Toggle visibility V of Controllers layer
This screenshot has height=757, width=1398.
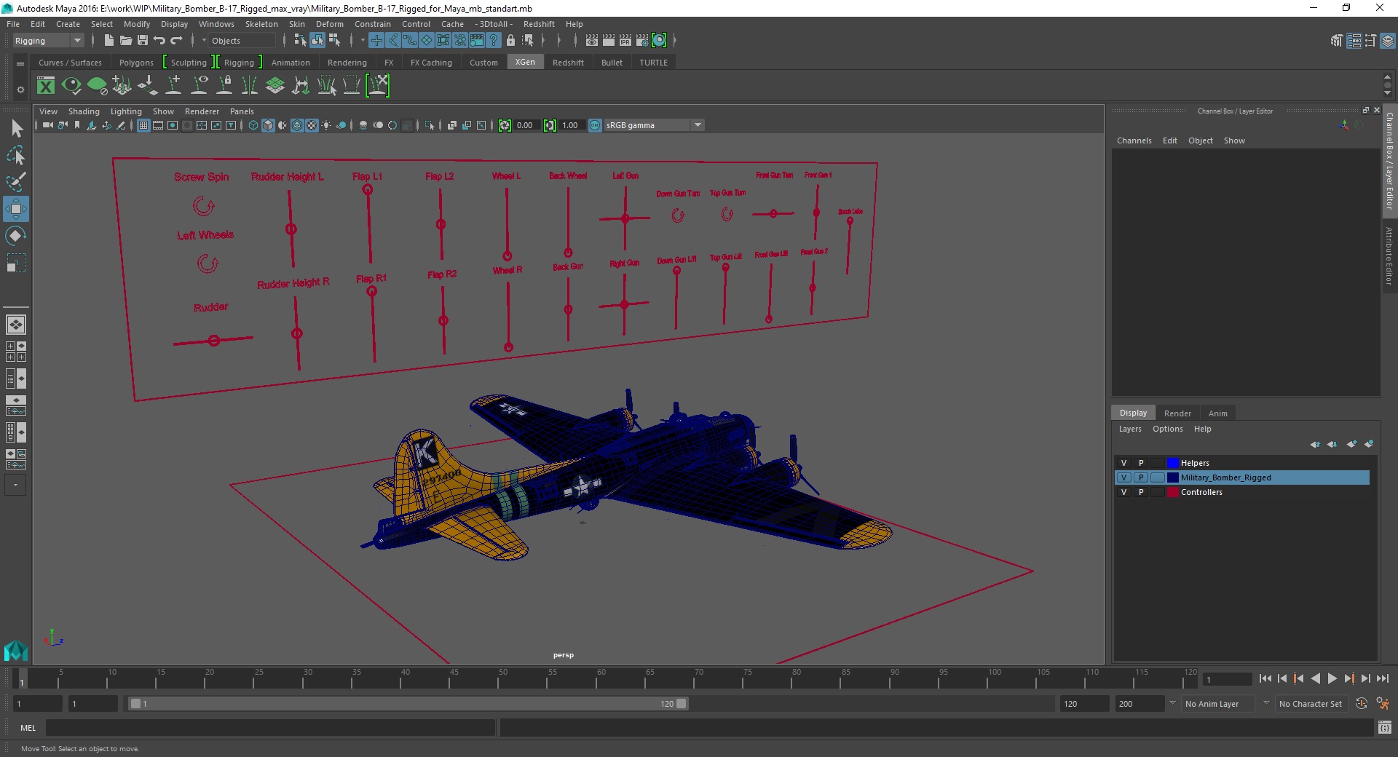(x=1123, y=492)
